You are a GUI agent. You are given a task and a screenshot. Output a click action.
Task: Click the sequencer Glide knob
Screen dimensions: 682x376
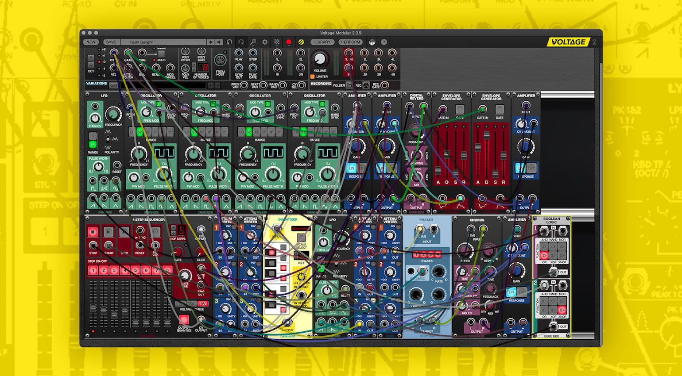coord(201,252)
